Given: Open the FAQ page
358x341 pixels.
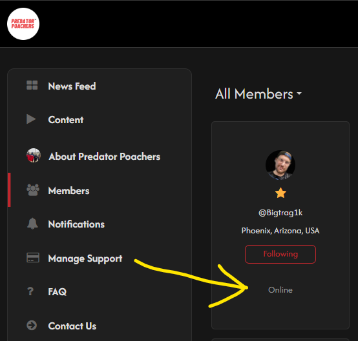Looking at the screenshot, I should click(x=58, y=292).
